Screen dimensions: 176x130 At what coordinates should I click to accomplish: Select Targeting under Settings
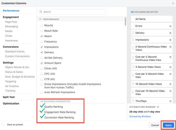coord(11,81)
